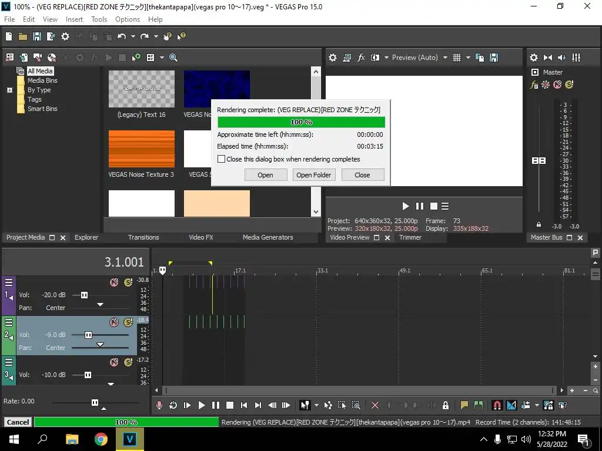Click the Search media magnifier icon
602x451 pixels.
pos(173,58)
